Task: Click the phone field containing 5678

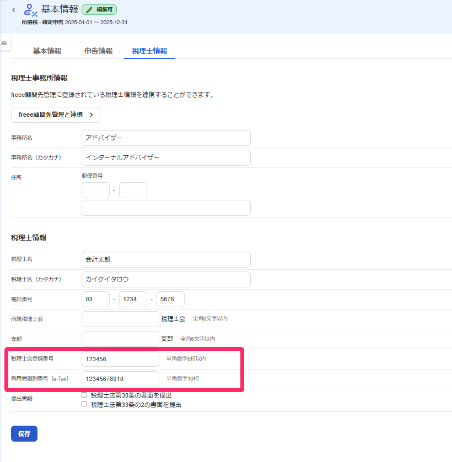Action: pos(170,300)
